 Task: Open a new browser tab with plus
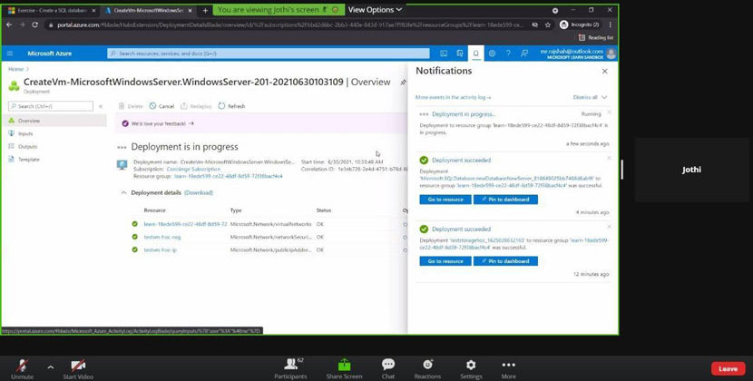[x=205, y=10]
